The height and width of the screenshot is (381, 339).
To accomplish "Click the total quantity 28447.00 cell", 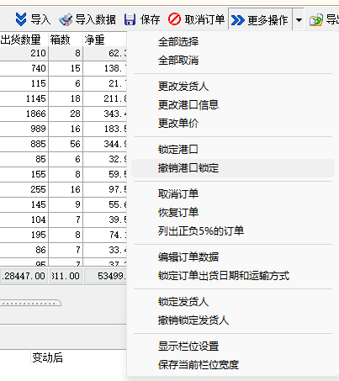I will pyautogui.click(x=24, y=276).
